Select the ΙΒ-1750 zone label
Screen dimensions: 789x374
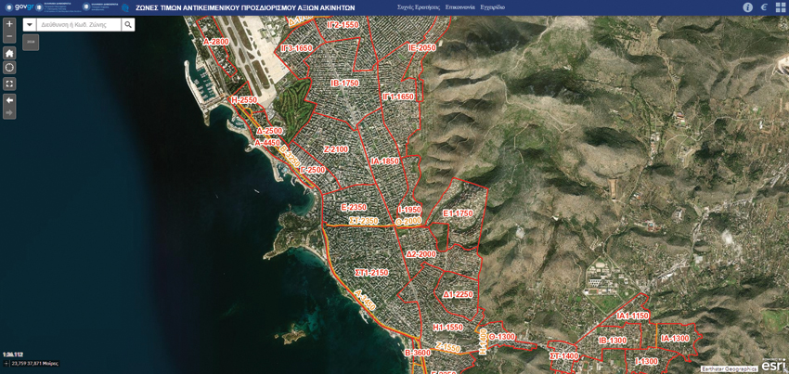tap(344, 84)
